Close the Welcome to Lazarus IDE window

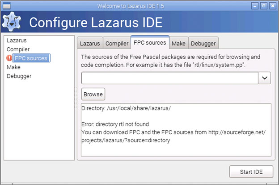point(273,6)
